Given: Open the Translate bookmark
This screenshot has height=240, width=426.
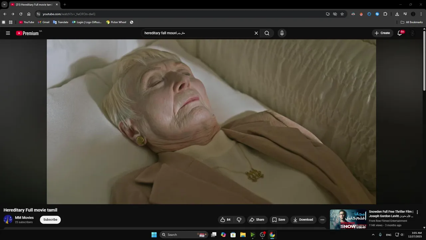Looking at the screenshot, I should 61,22.
